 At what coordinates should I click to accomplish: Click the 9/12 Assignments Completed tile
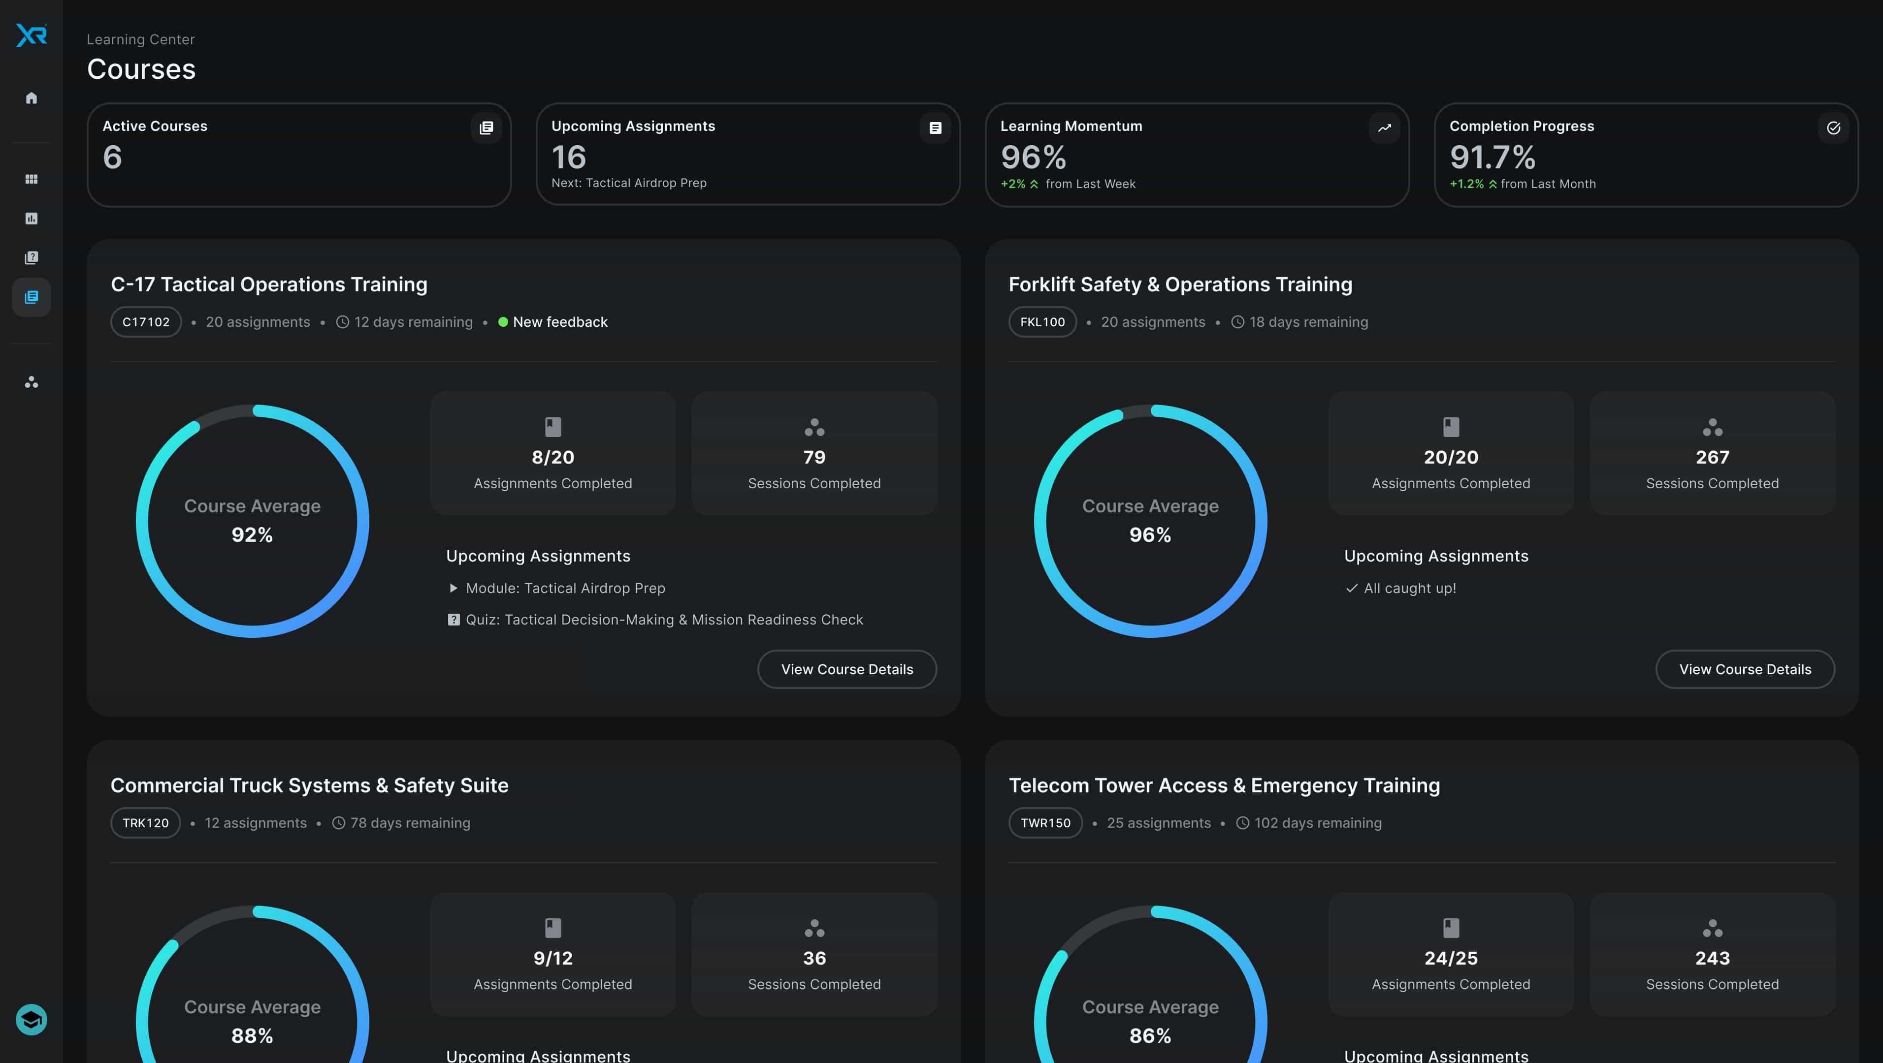click(553, 954)
